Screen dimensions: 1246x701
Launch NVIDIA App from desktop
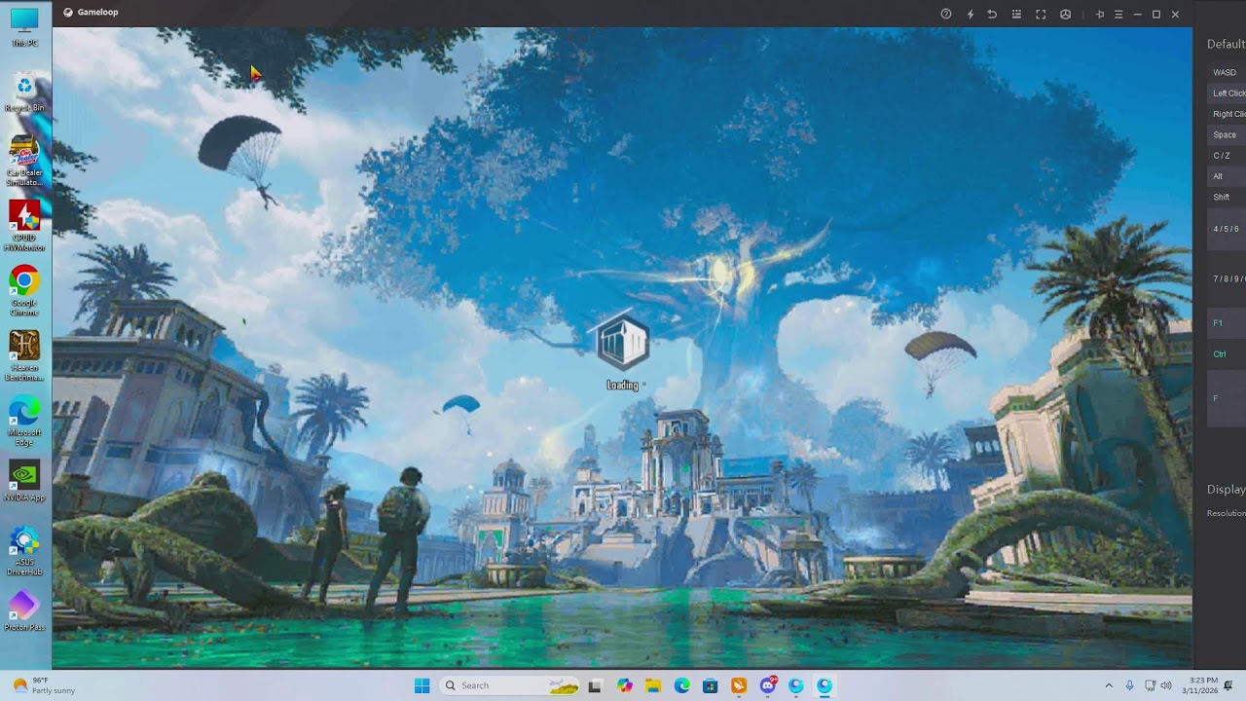[24, 481]
